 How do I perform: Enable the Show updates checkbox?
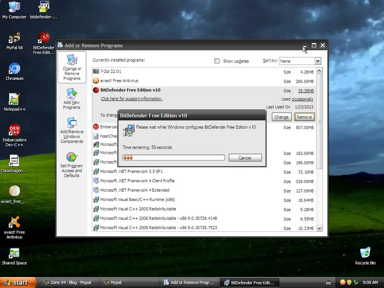(217, 61)
